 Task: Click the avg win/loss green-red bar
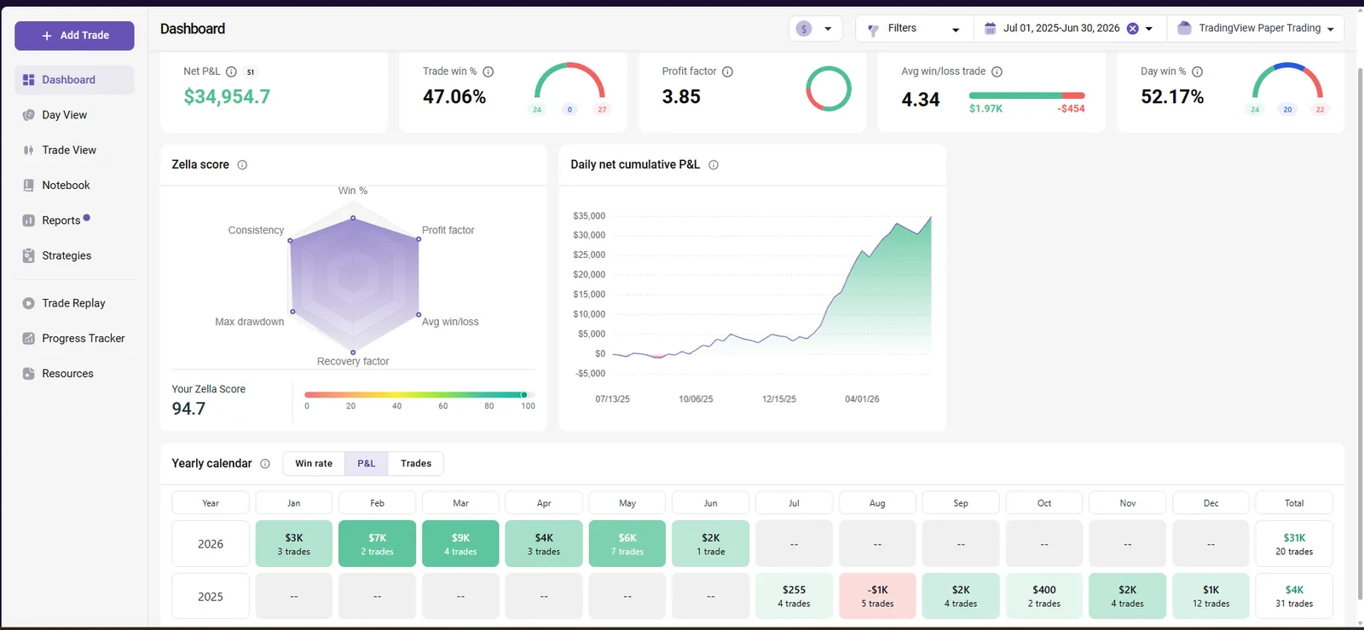(x=1027, y=95)
